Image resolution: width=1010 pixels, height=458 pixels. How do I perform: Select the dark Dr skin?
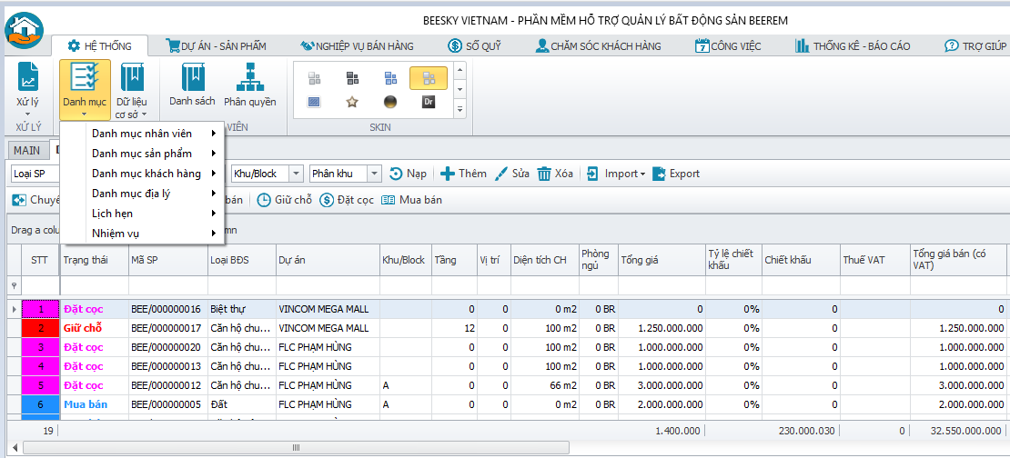pyautogui.click(x=429, y=102)
